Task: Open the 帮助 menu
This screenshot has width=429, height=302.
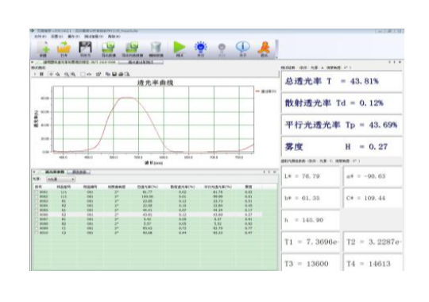Action: [x=114, y=37]
